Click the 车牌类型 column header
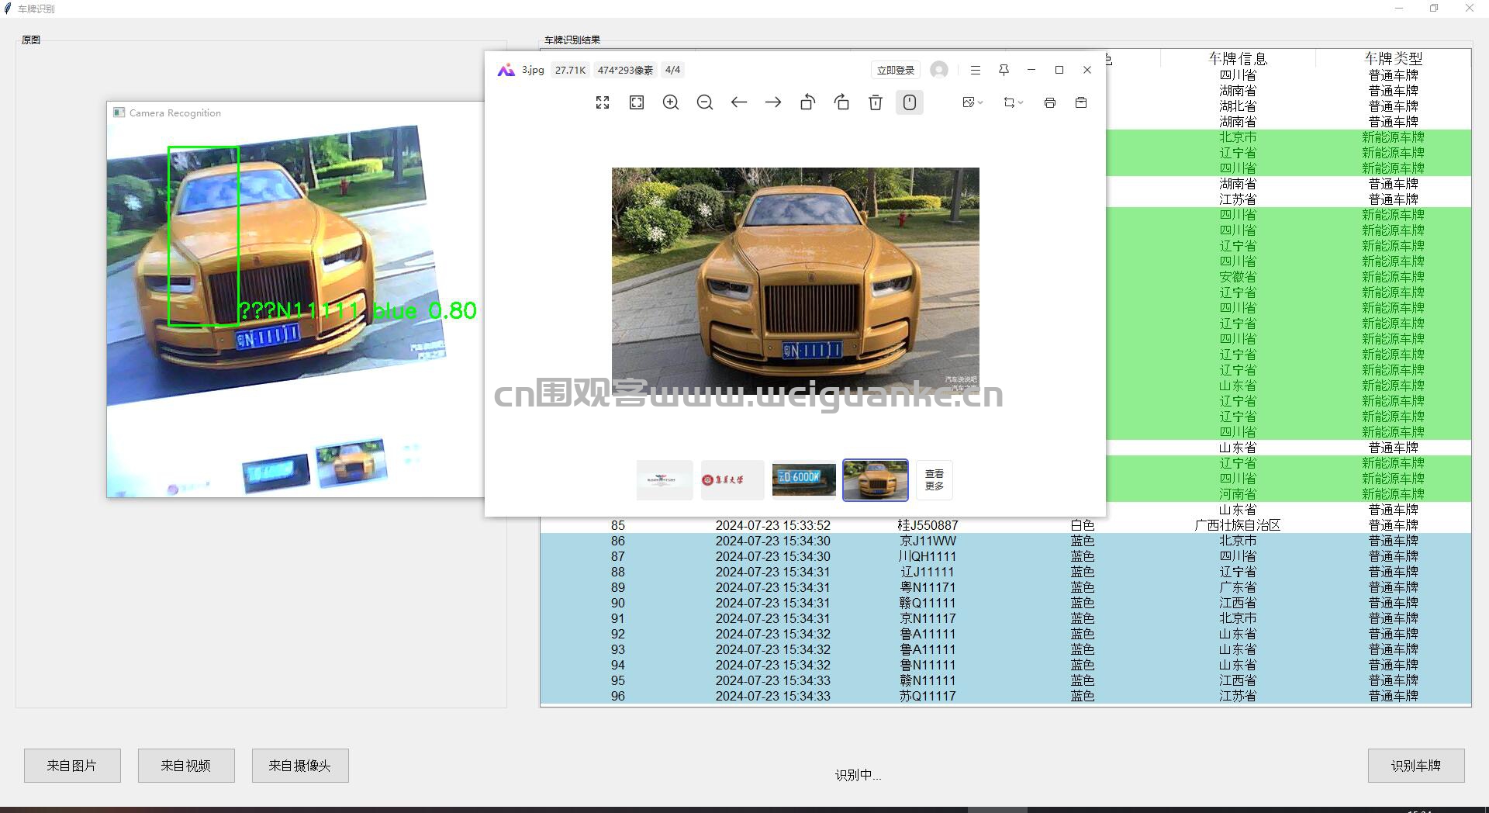The width and height of the screenshot is (1489, 813). pos(1394,58)
